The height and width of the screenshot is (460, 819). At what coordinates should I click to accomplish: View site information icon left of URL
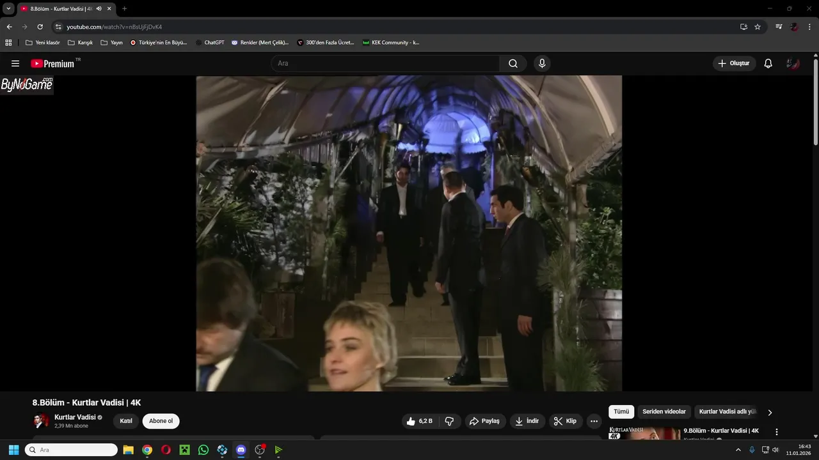point(58,27)
